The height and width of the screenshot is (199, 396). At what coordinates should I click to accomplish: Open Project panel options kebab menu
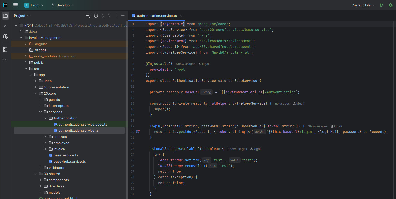[116, 16]
